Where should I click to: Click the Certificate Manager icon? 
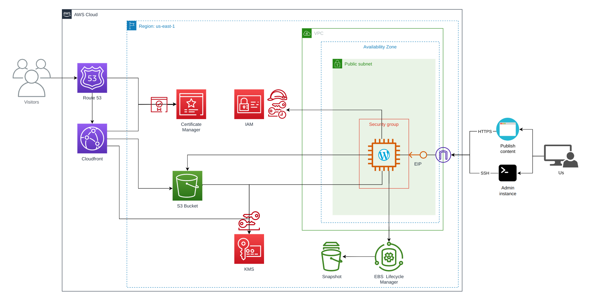tap(191, 104)
